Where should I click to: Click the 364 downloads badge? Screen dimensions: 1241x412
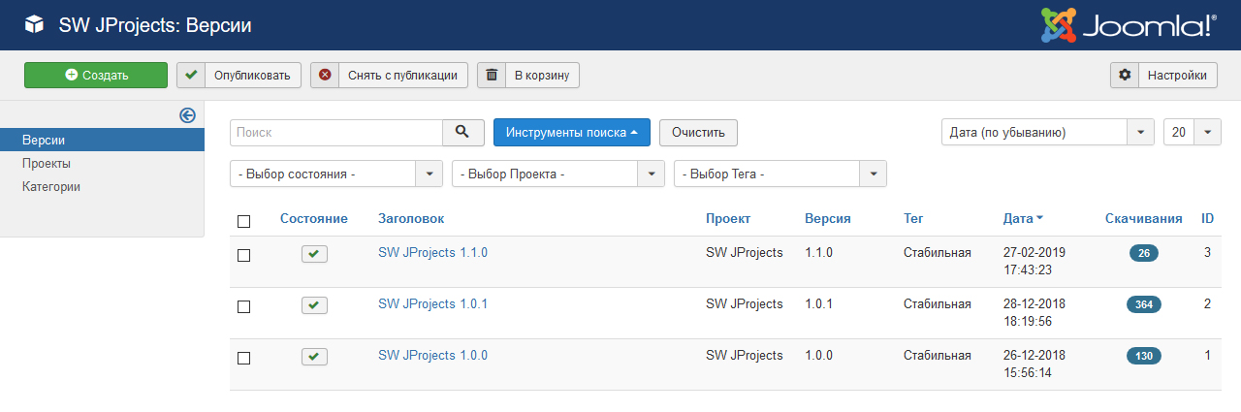tap(1144, 304)
